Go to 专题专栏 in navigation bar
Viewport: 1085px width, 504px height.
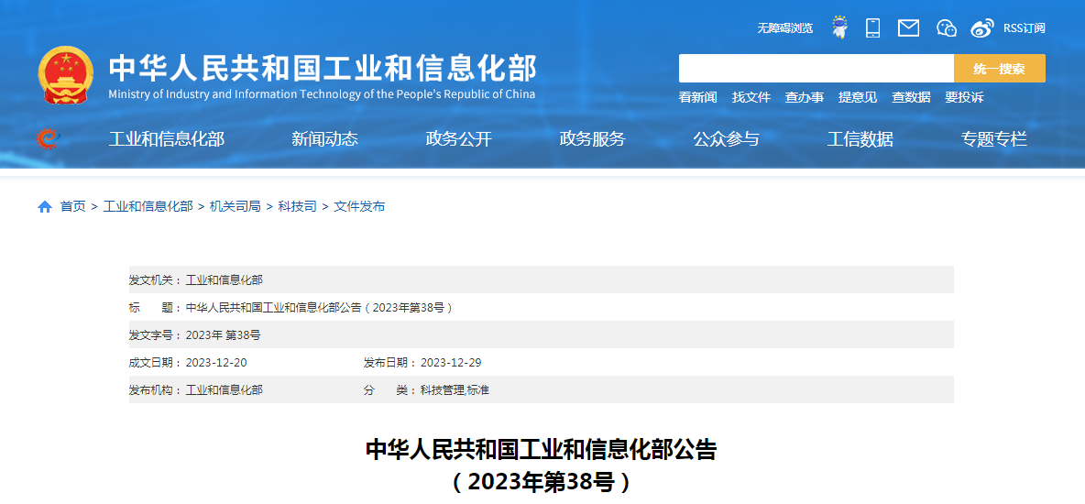[x=993, y=139]
